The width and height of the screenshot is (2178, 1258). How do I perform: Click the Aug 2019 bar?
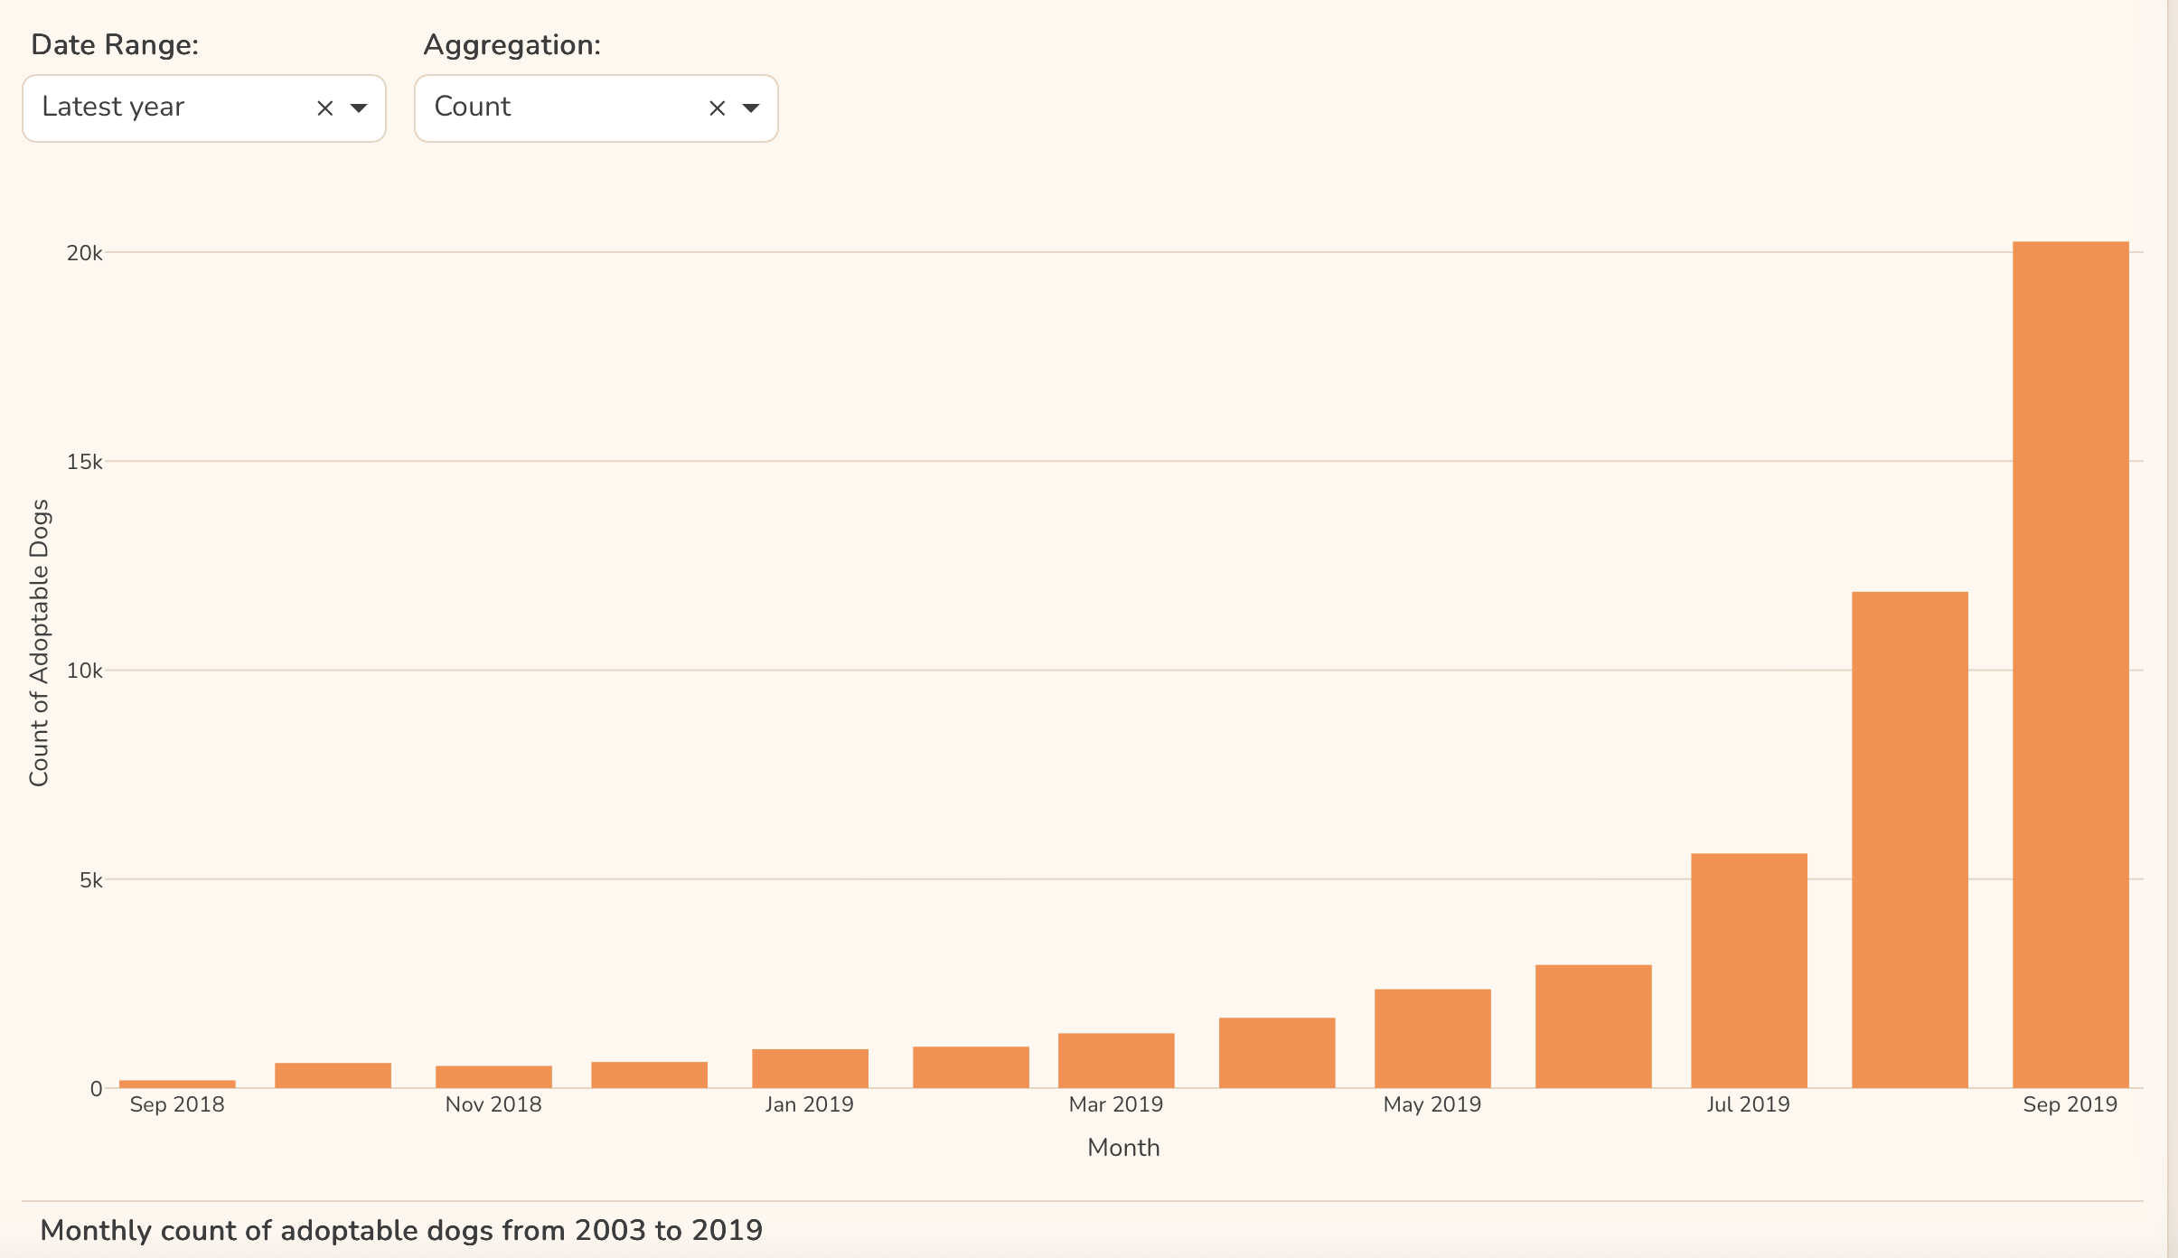click(x=1910, y=840)
